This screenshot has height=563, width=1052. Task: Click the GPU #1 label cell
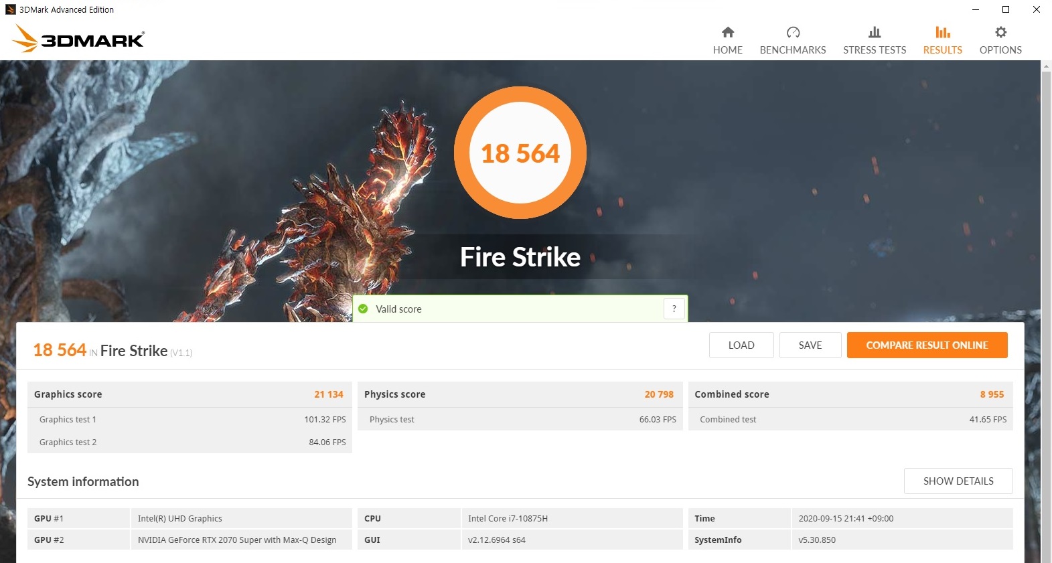[x=78, y=518]
